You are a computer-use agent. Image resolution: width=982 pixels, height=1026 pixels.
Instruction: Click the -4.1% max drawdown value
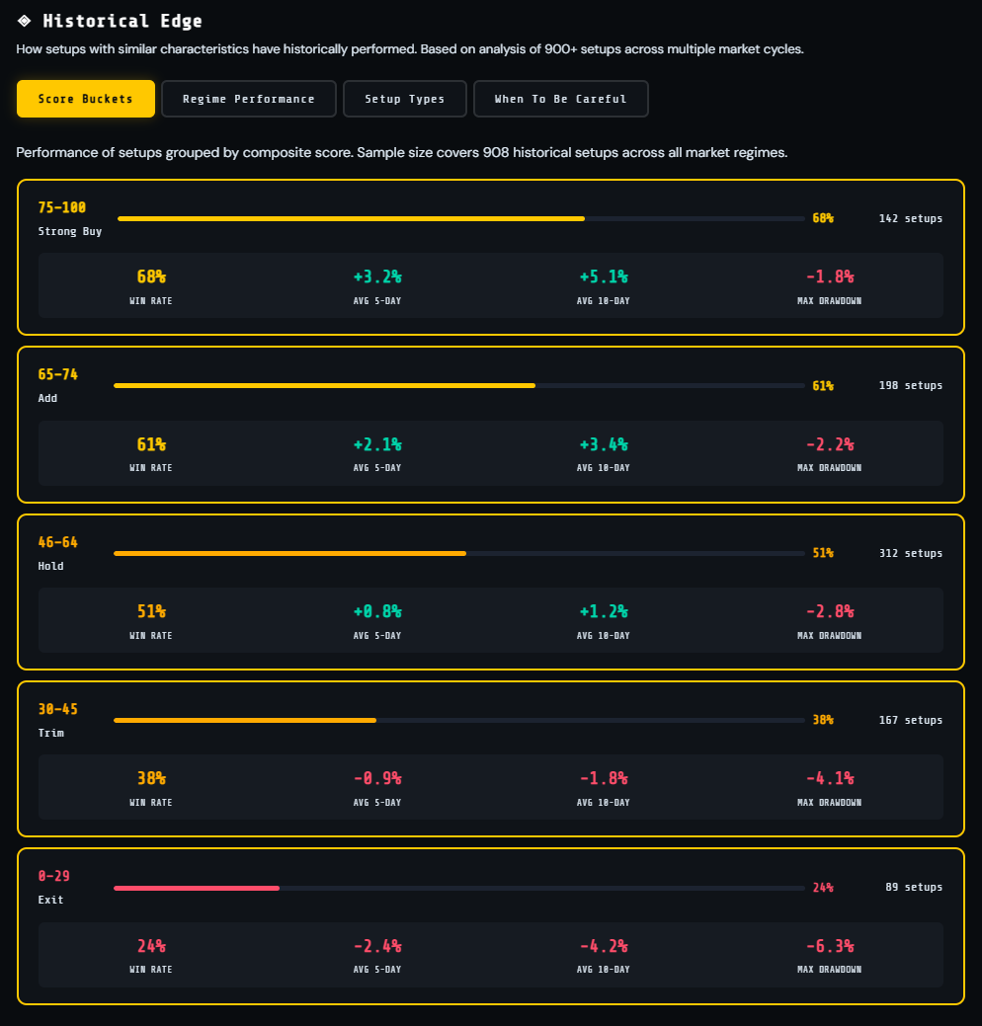(x=830, y=778)
